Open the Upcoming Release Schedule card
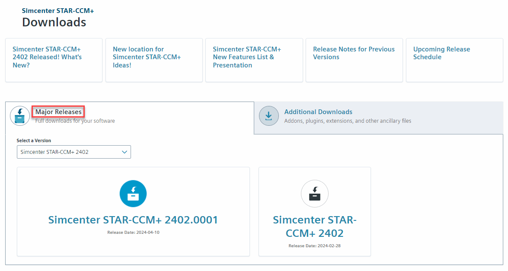 click(441, 53)
